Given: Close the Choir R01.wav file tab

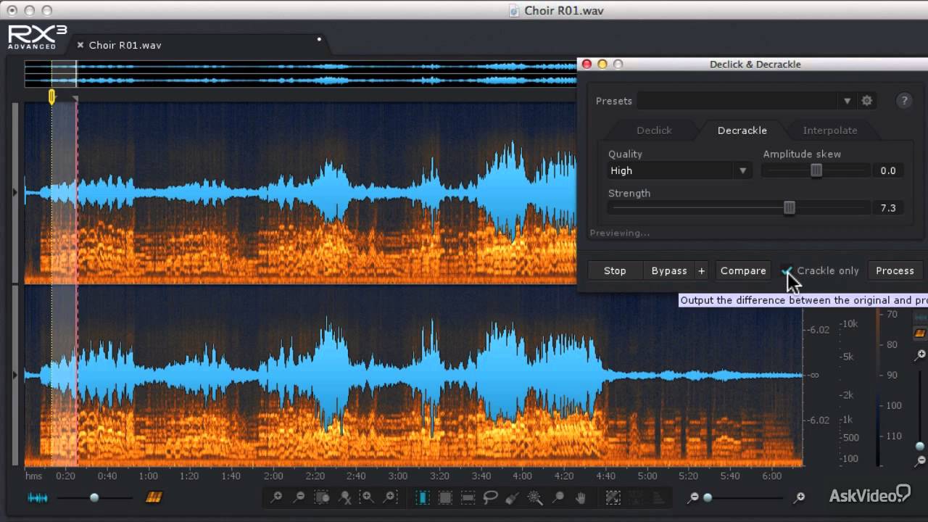Looking at the screenshot, I should click(80, 45).
